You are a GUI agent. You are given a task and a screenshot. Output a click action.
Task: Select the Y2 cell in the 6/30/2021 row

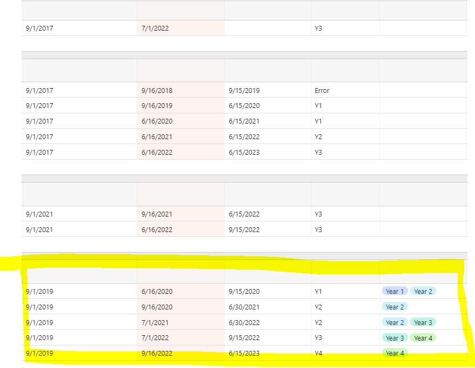(x=345, y=307)
